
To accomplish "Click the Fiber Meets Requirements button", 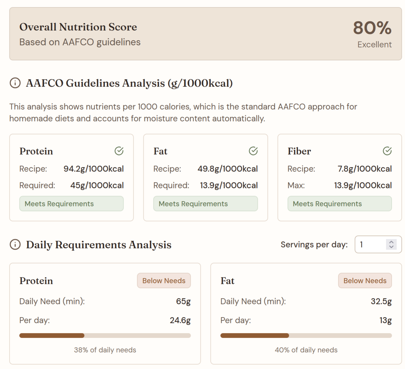I will (x=339, y=204).
